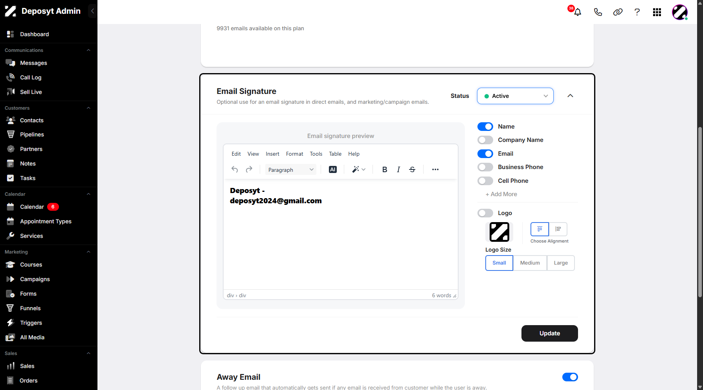
Task: Select Small logo size
Action: 499,263
